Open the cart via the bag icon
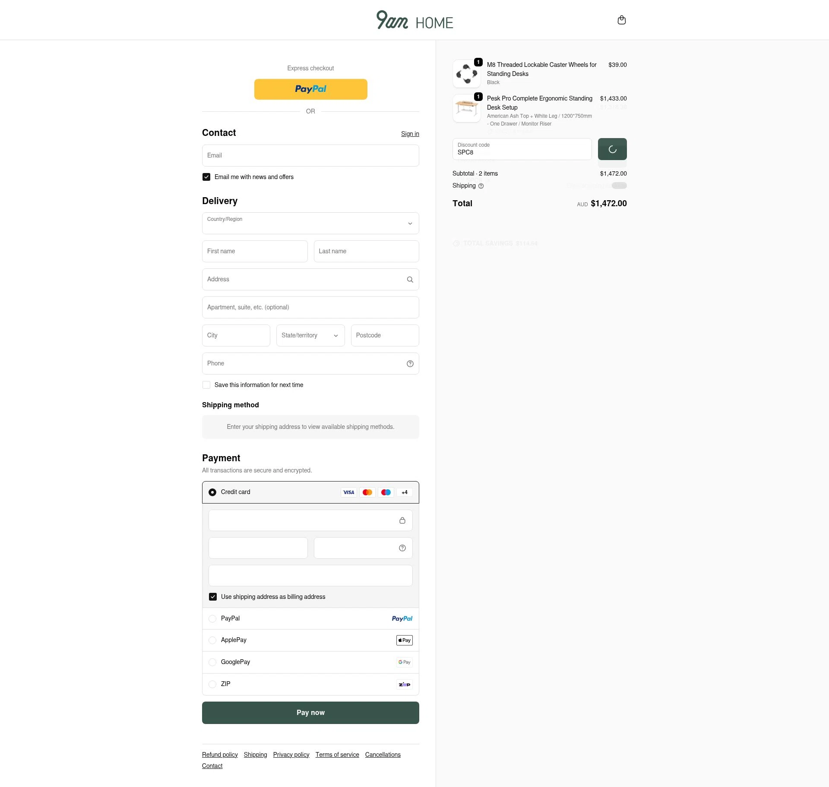This screenshot has width=829, height=787. coord(622,20)
